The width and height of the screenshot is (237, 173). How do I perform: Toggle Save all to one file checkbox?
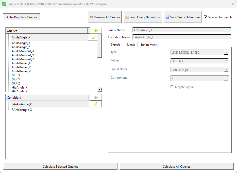[x=206, y=17]
